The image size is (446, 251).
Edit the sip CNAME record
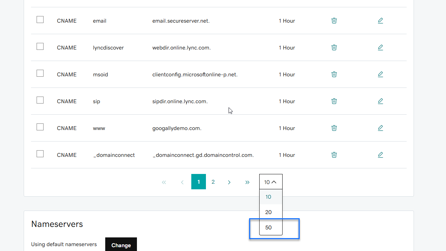380,101
